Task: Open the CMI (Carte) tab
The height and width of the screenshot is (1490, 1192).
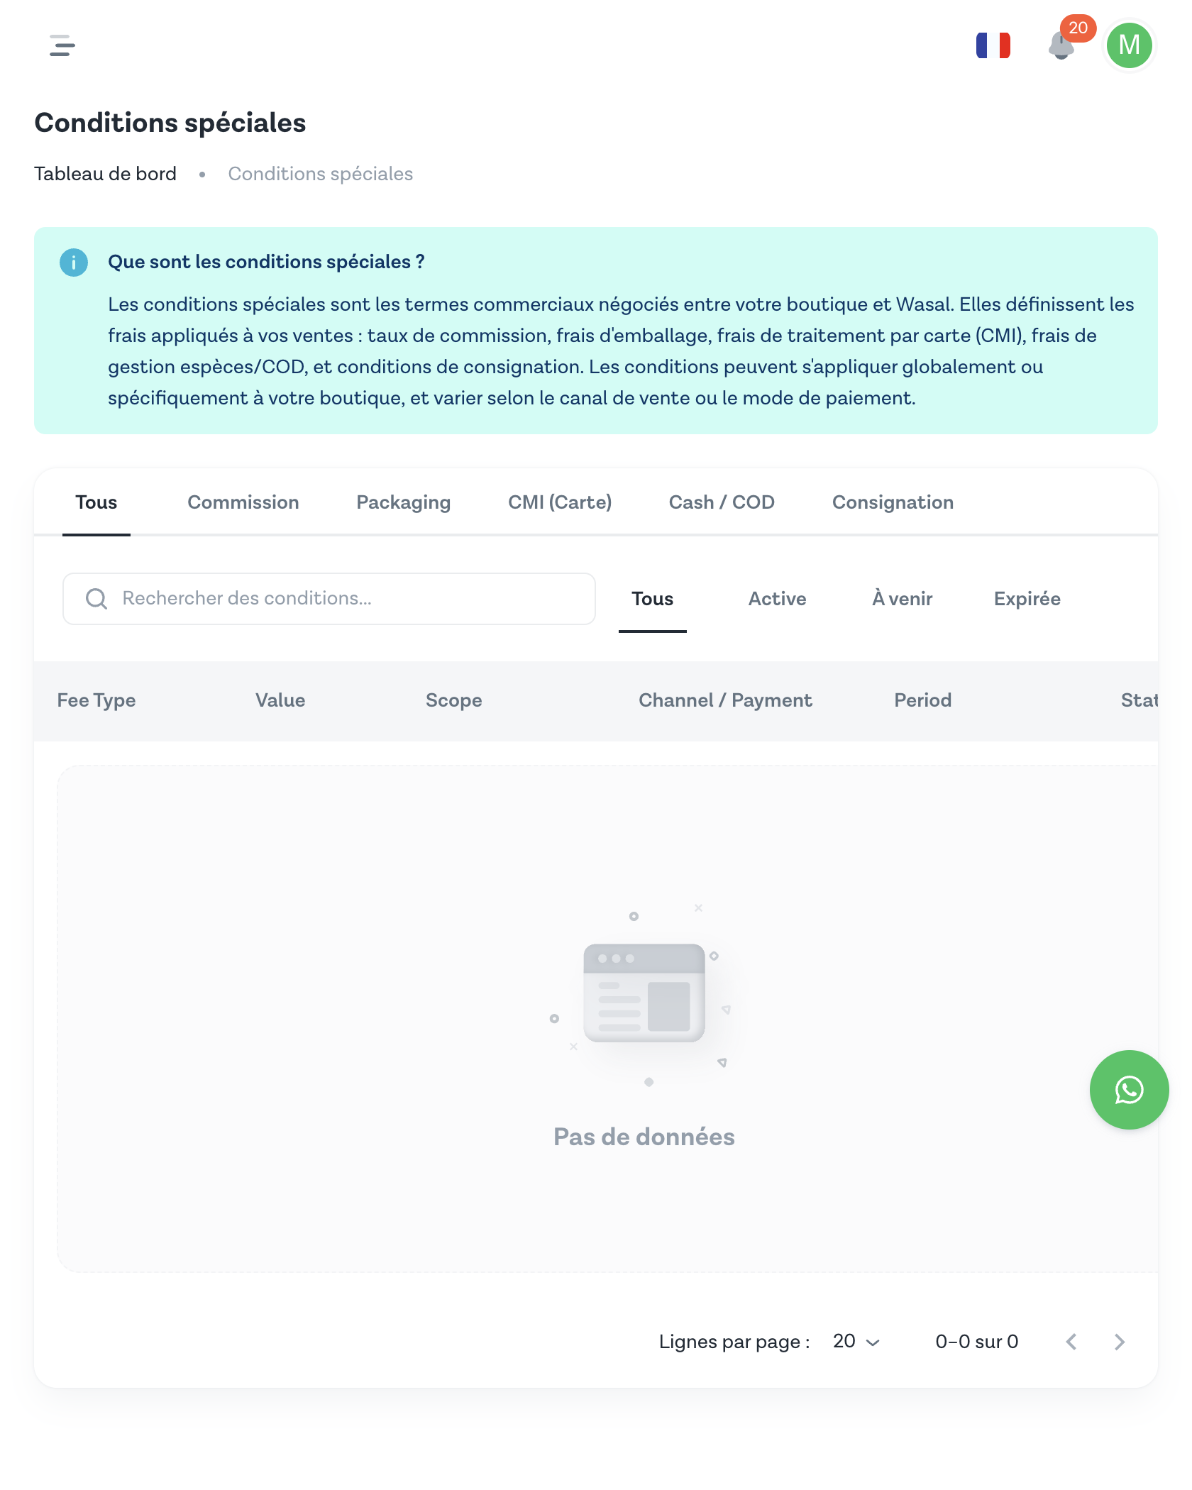Action: pyautogui.click(x=560, y=502)
